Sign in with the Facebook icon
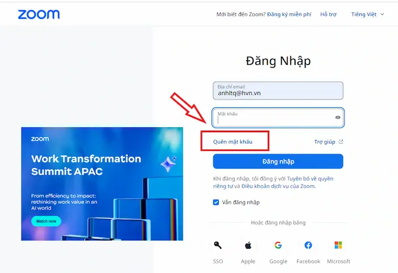Image resolution: width=398 pixels, height=273 pixels. (x=308, y=246)
